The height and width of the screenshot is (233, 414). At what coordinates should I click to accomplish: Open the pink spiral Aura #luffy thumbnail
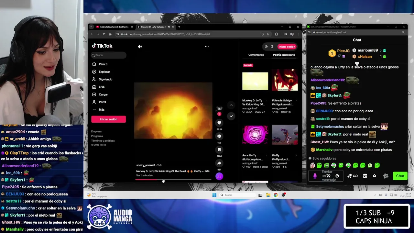(255, 135)
